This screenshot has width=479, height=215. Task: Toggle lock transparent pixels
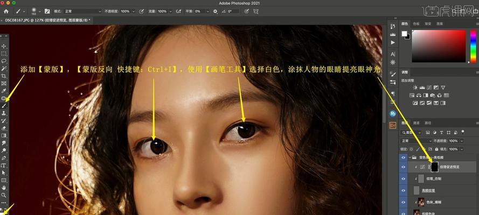[x=411, y=149]
